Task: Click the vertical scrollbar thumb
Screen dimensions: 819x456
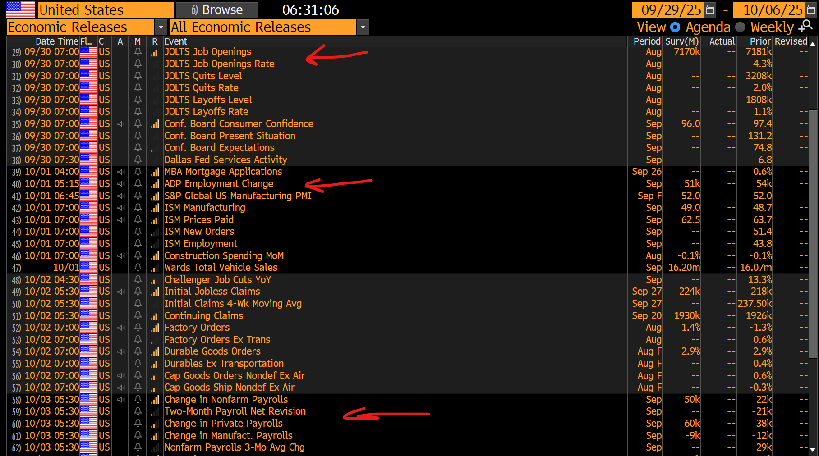Action: (813, 234)
